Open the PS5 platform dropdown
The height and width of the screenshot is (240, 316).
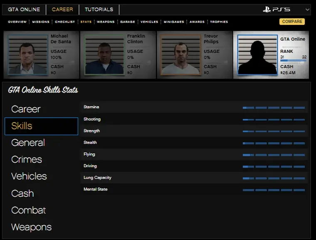pyautogui.click(x=286, y=10)
